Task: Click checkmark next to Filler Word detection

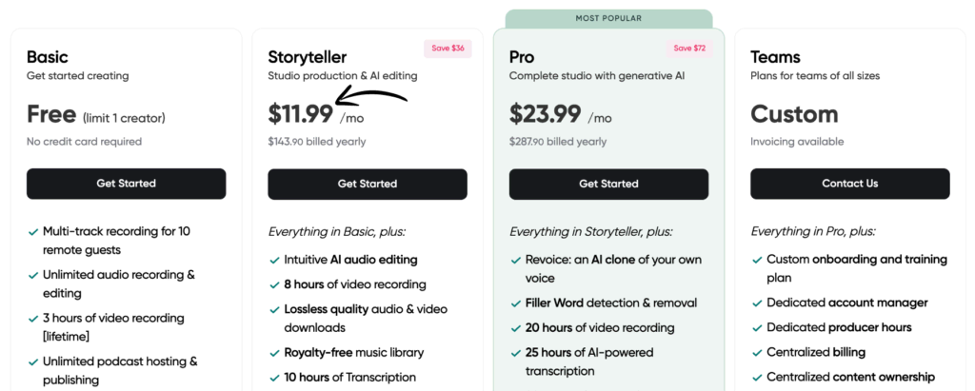Action: (x=515, y=303)
